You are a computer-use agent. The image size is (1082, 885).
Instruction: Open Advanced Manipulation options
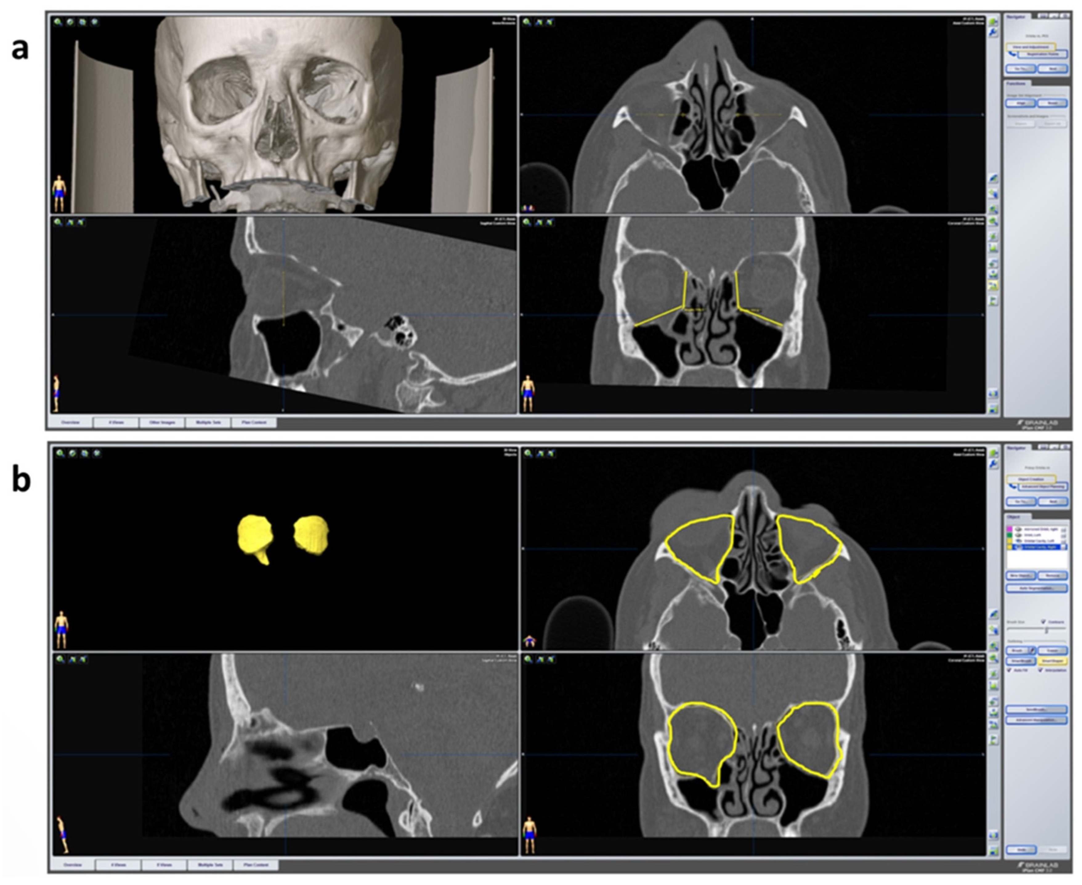1035,720
